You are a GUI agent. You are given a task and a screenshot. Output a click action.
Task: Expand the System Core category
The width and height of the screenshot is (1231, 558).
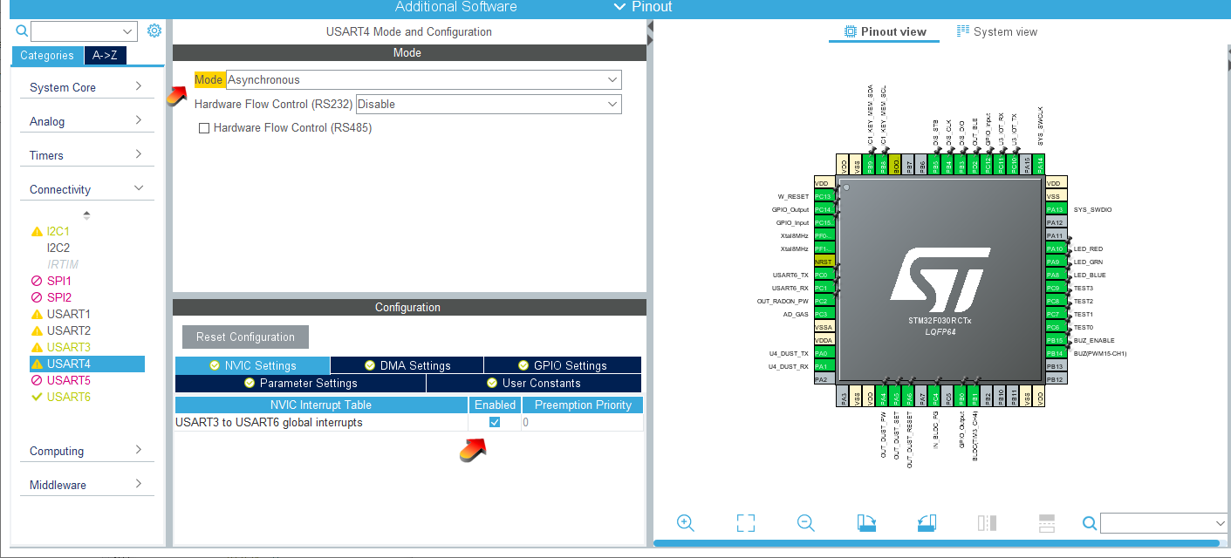point(85,87)
